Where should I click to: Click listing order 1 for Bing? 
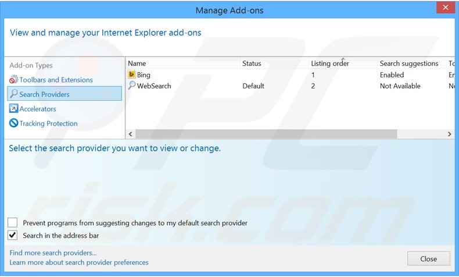point(313,74)
